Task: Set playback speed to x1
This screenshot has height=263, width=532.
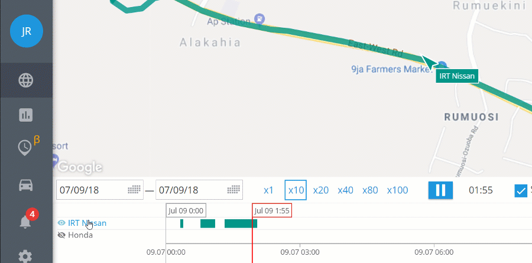Action: pos(268,190)
